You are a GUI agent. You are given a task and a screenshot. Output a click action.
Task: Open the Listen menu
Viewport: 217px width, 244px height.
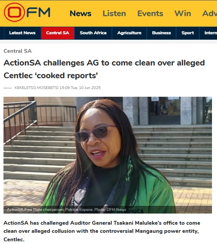(114, 13)
